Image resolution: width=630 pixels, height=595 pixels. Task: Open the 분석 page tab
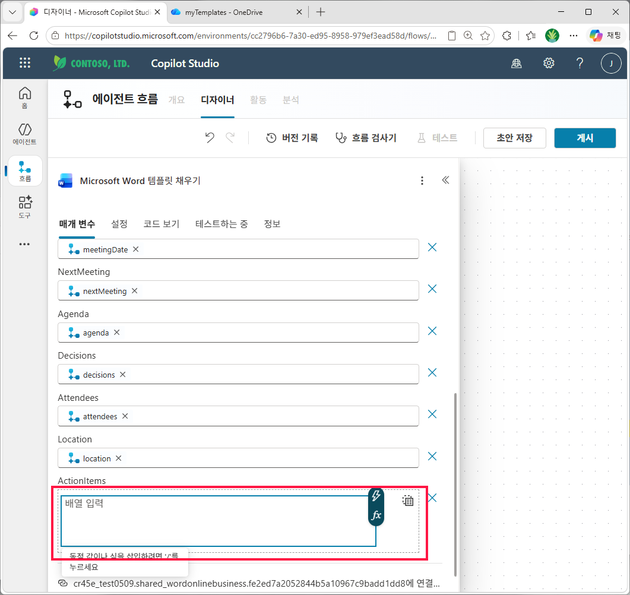[290, 100]
